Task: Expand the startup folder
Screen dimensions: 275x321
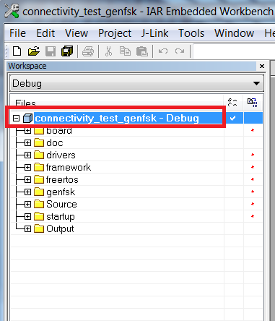Action: point(27,216)
